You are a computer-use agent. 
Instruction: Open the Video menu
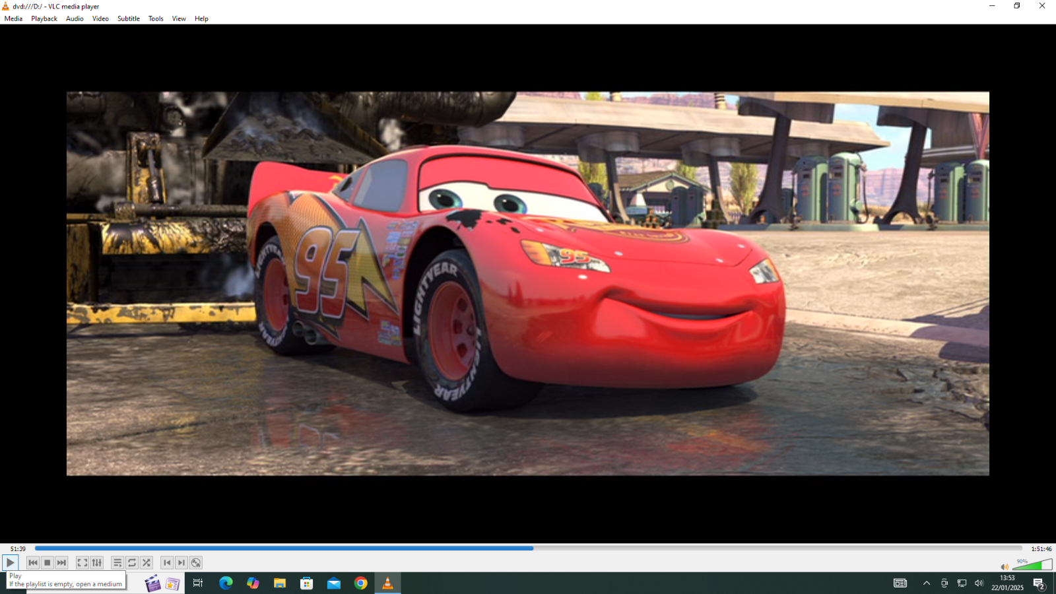(x=100, y=18)
